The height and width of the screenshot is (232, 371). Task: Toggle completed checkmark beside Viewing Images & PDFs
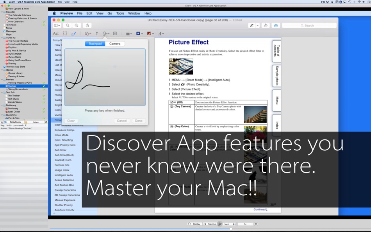(x=44, y=83)
